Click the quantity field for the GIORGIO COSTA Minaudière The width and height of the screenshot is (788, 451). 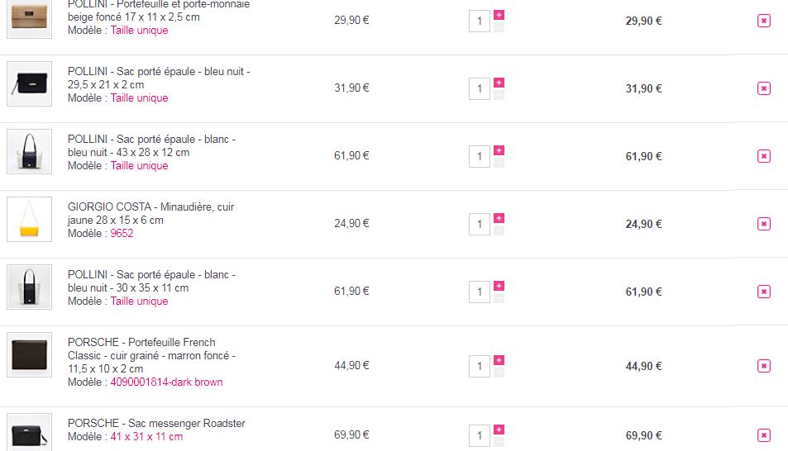[480, 224]
